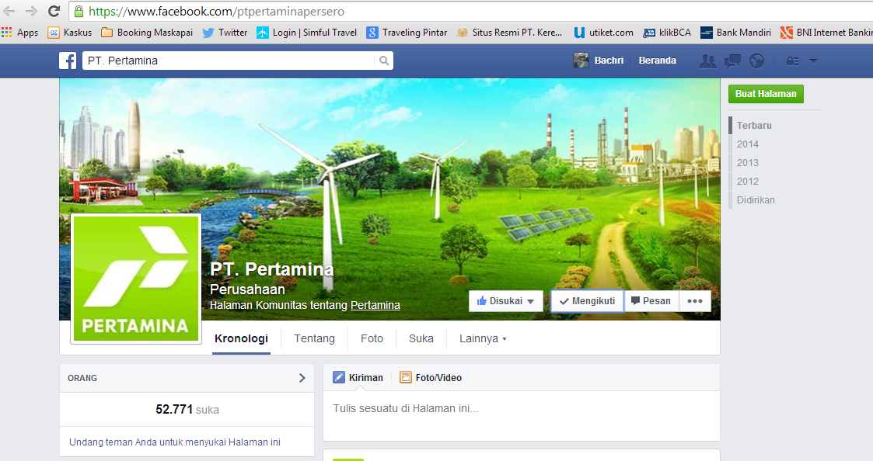Select the Kronologi tab
Image resolution: width=873 pixels, height=461 pixels.
(241, 338)
